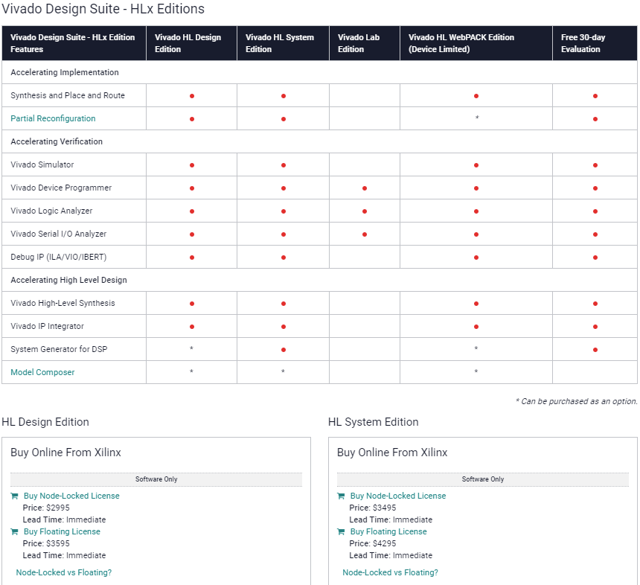Click the Vivado Serial I/O Analyzer row label
640x585 pixels.
(x=58, y=234)
